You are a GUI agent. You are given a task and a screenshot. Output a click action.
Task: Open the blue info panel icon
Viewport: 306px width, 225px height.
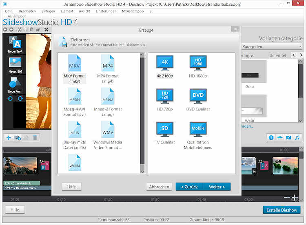271,138
